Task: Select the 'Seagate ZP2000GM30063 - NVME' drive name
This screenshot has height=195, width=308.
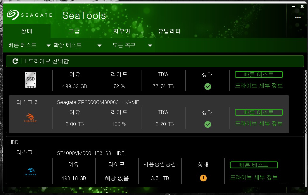Action: [98, 102]
